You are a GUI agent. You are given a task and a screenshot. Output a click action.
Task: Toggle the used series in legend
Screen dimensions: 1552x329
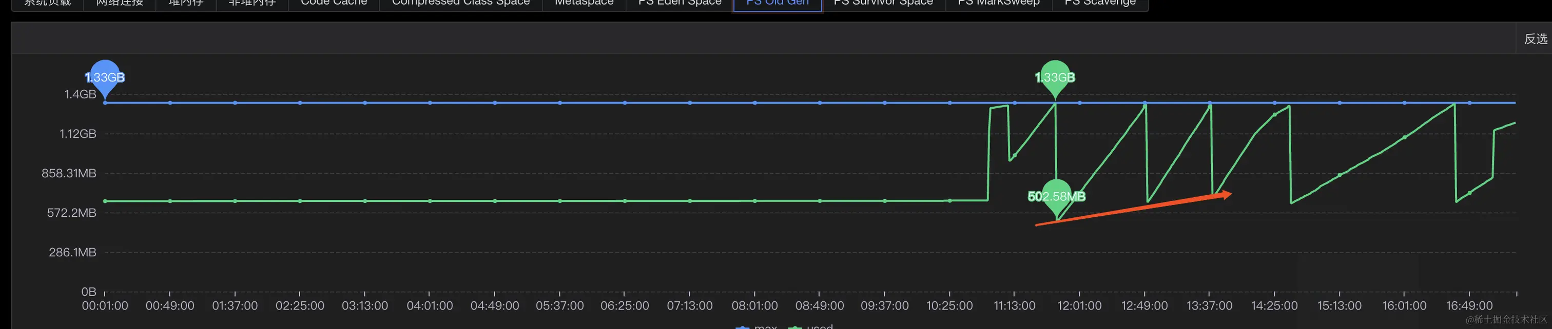pyautogui.click(x=810, y=326)
